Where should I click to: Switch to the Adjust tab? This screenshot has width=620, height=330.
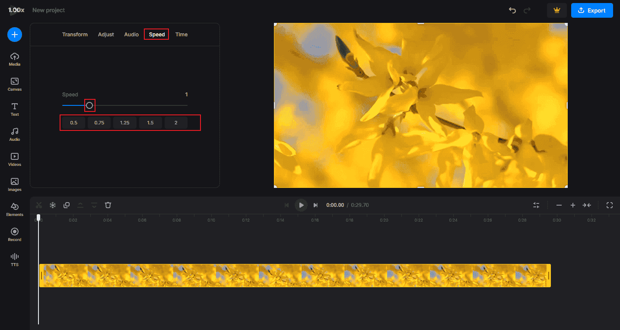106,34
